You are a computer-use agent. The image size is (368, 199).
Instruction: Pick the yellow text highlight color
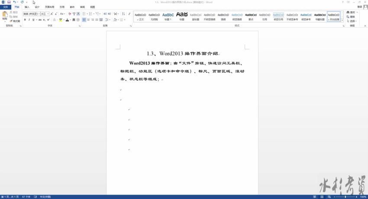click(x=61, y=20)
